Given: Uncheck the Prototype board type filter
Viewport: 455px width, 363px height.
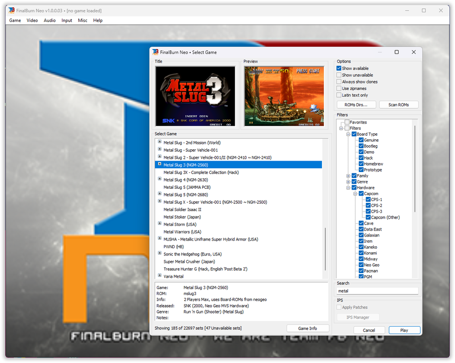Looking at the screenshot, I should coord(361,170).
